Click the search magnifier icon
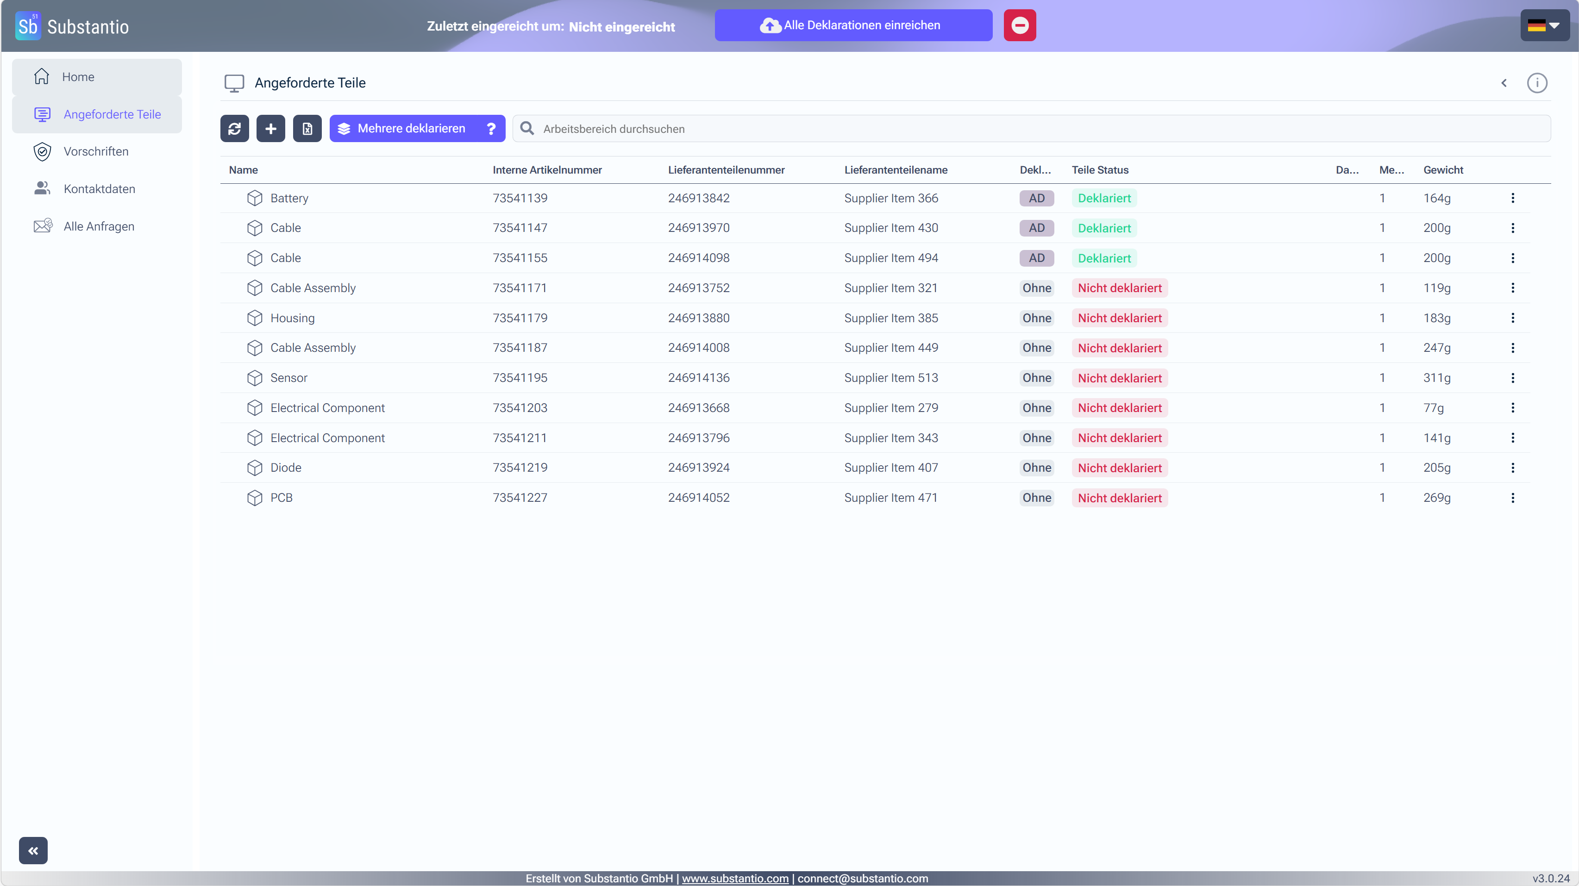Viewport: 1579px width, 886px height. (526, 128)
